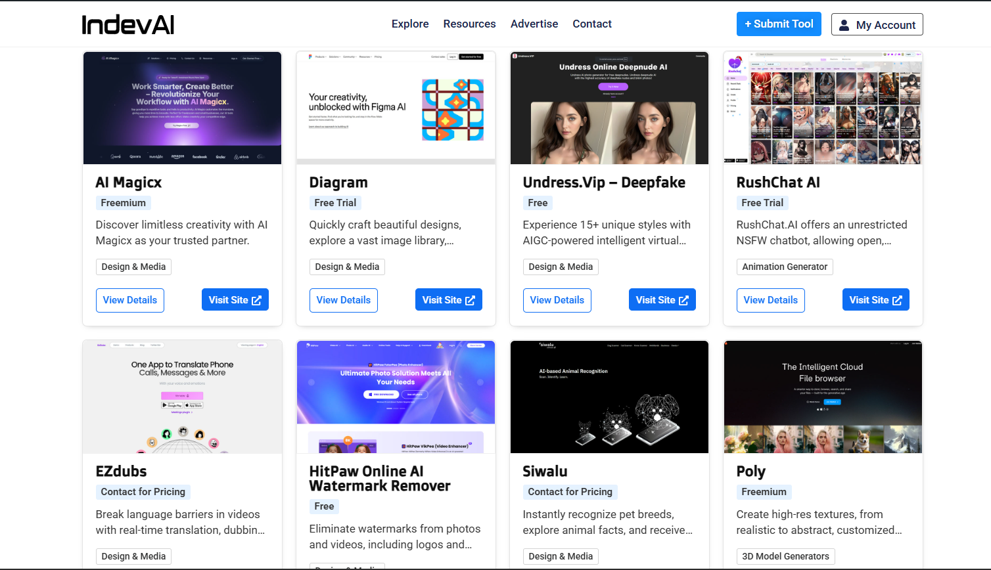Viewport: 991px width, 570px height.
Task: Click external-link icon on Diagram Visit Site
Action: [470, 300]
